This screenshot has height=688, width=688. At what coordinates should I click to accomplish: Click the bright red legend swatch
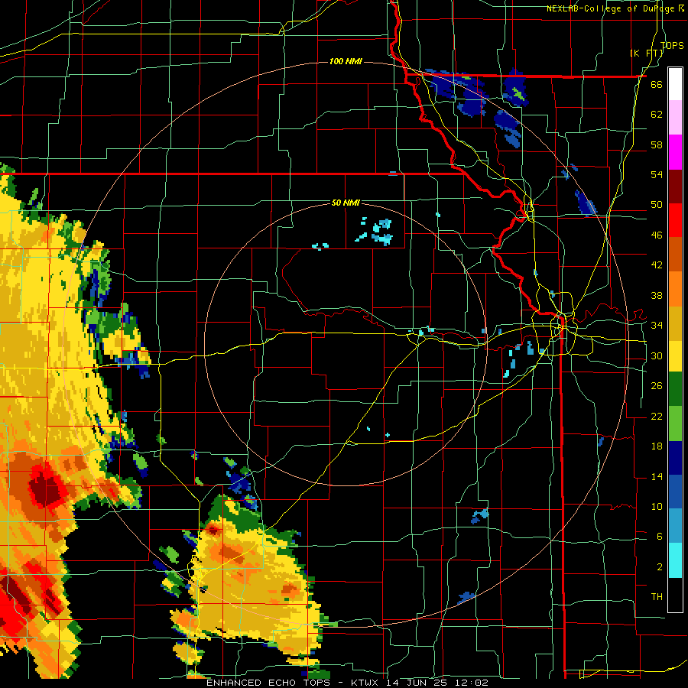[x=675, y=220]
